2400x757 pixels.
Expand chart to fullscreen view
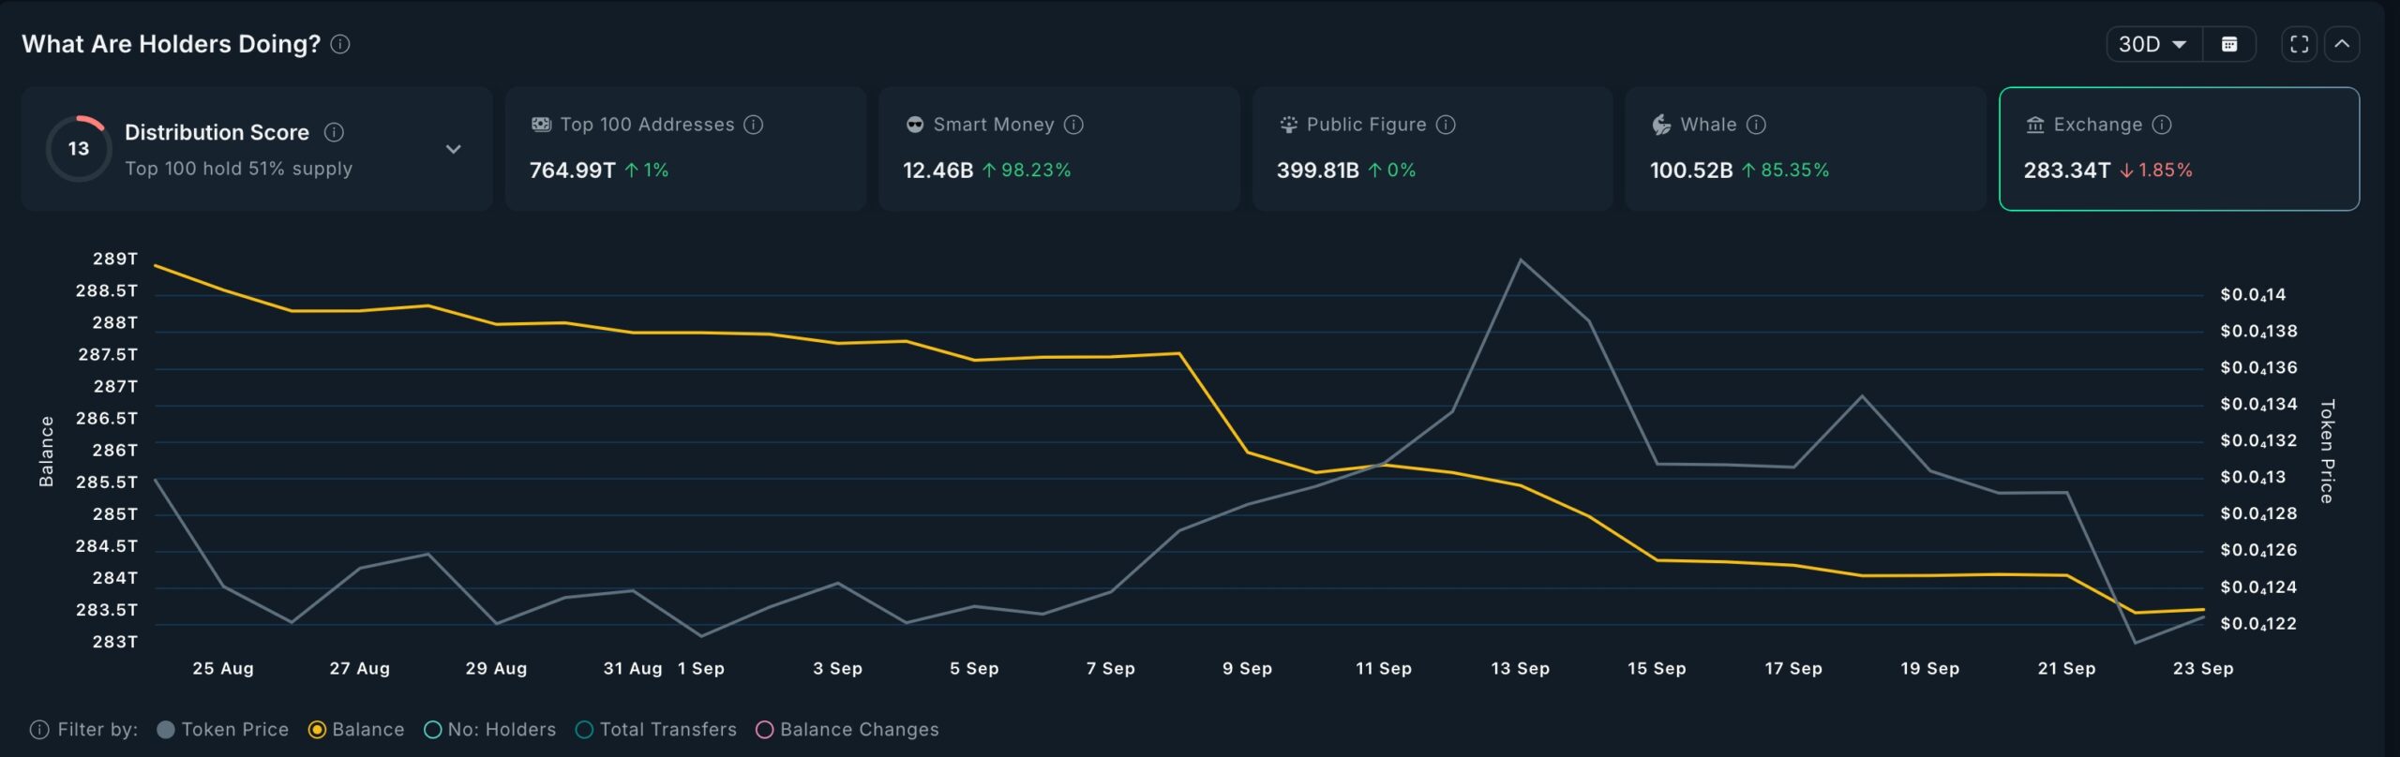2299,44
